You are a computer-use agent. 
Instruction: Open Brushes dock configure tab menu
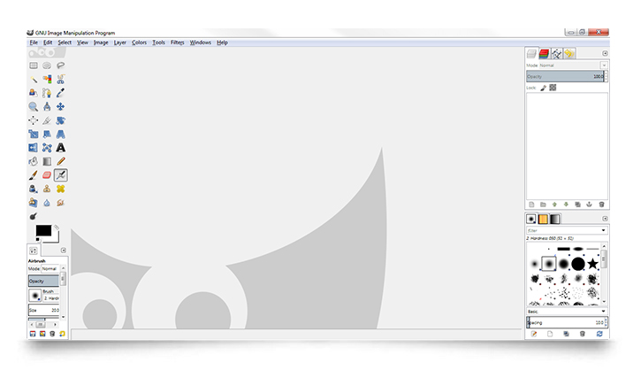(605, 219)
